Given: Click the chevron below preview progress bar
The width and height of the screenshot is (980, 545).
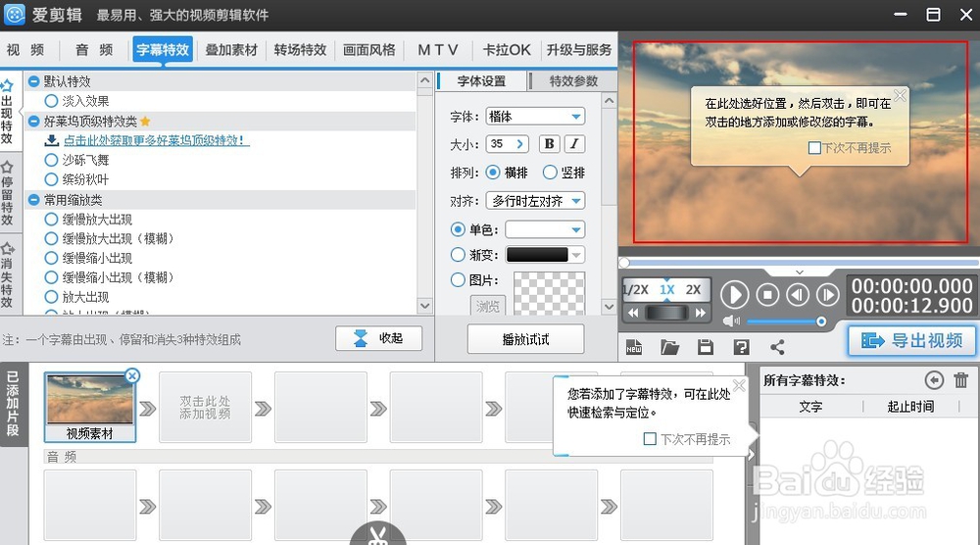Looking at the screenshot, I should click(x=800, y=272).
